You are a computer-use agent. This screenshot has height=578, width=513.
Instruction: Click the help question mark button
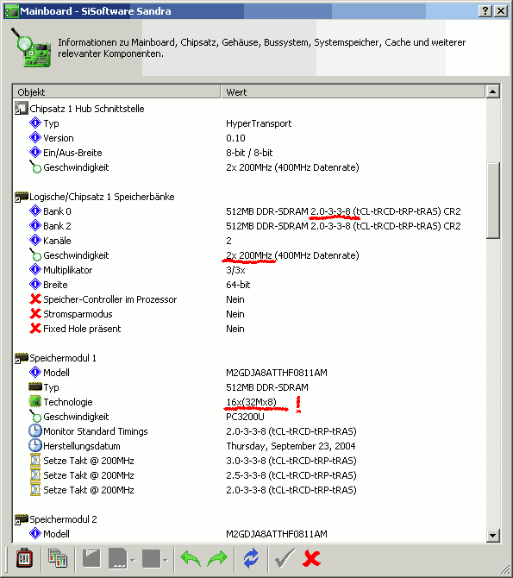(x=485, y=10)
